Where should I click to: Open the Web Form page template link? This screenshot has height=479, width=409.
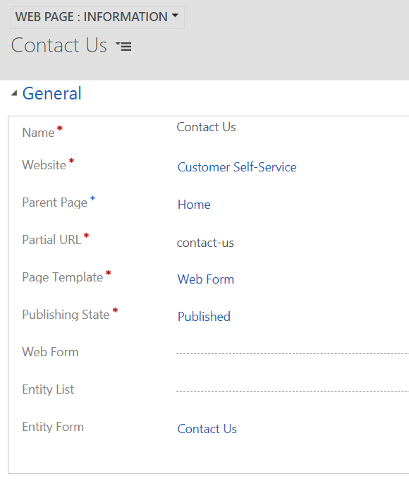coord(206,279)
